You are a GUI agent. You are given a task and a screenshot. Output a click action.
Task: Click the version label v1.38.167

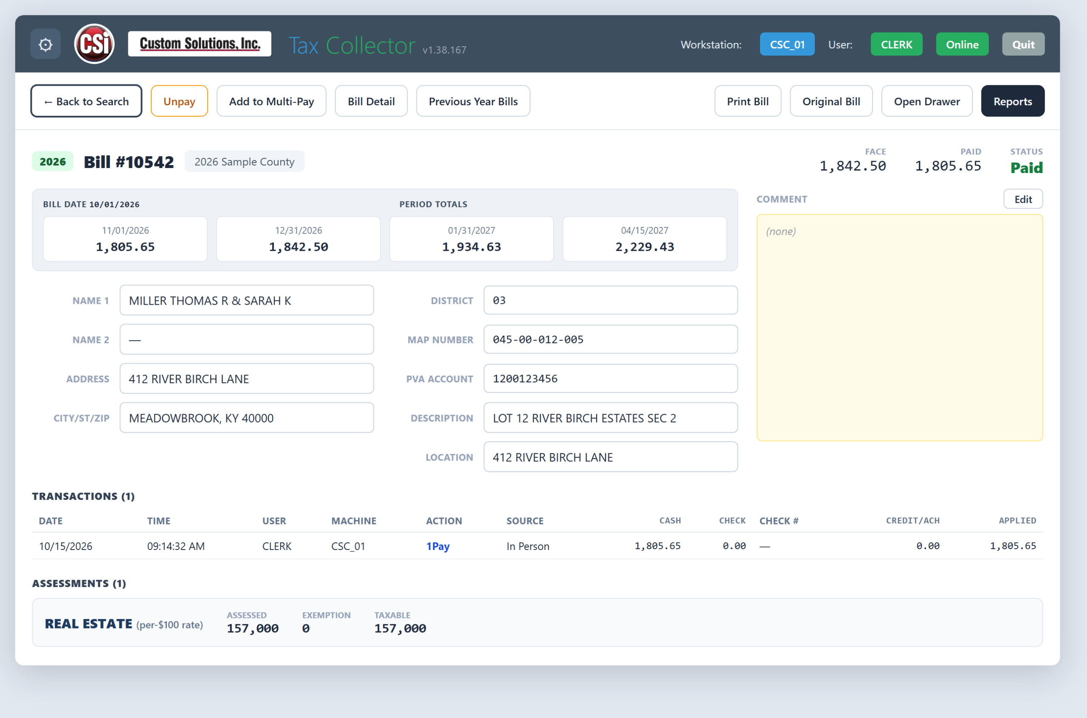pos(444,50)
